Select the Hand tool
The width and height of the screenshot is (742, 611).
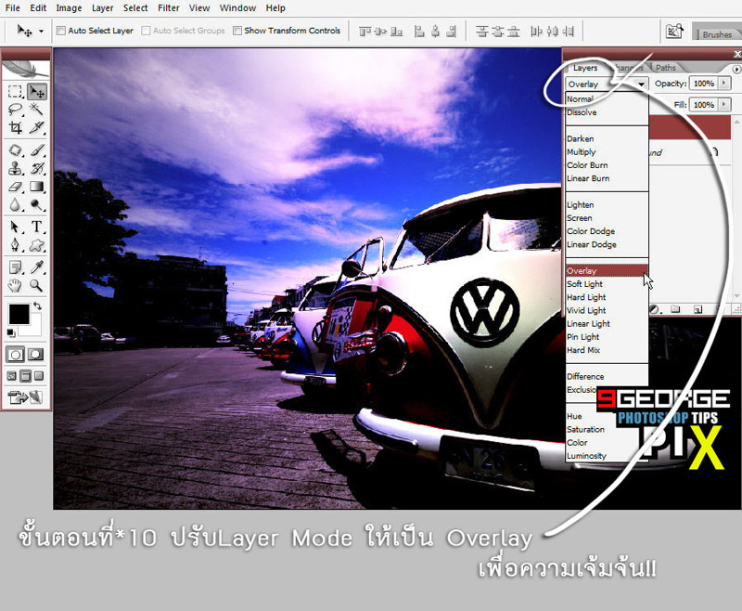(x=15, y=286)
